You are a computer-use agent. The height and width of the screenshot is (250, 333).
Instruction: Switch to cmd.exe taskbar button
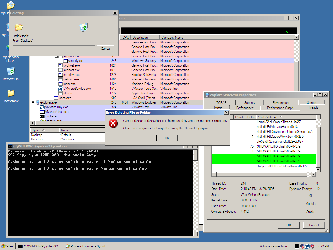pos(40,246)
